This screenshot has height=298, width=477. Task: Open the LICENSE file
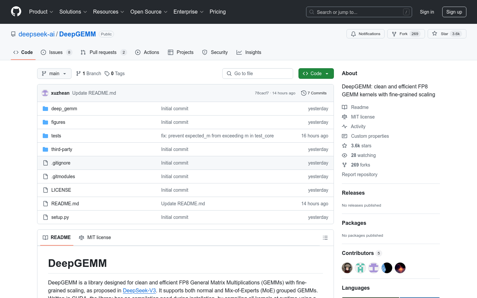61,190
